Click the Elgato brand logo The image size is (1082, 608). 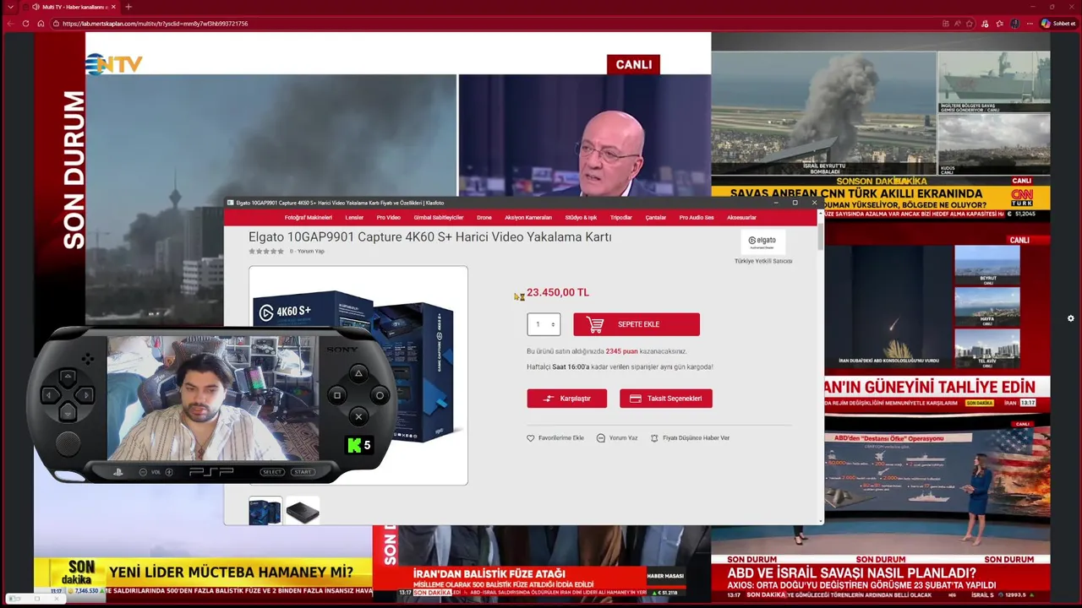click(x=763, y=242)
